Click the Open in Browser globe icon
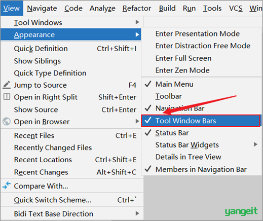Screen dimensions: 263x221 7,122
